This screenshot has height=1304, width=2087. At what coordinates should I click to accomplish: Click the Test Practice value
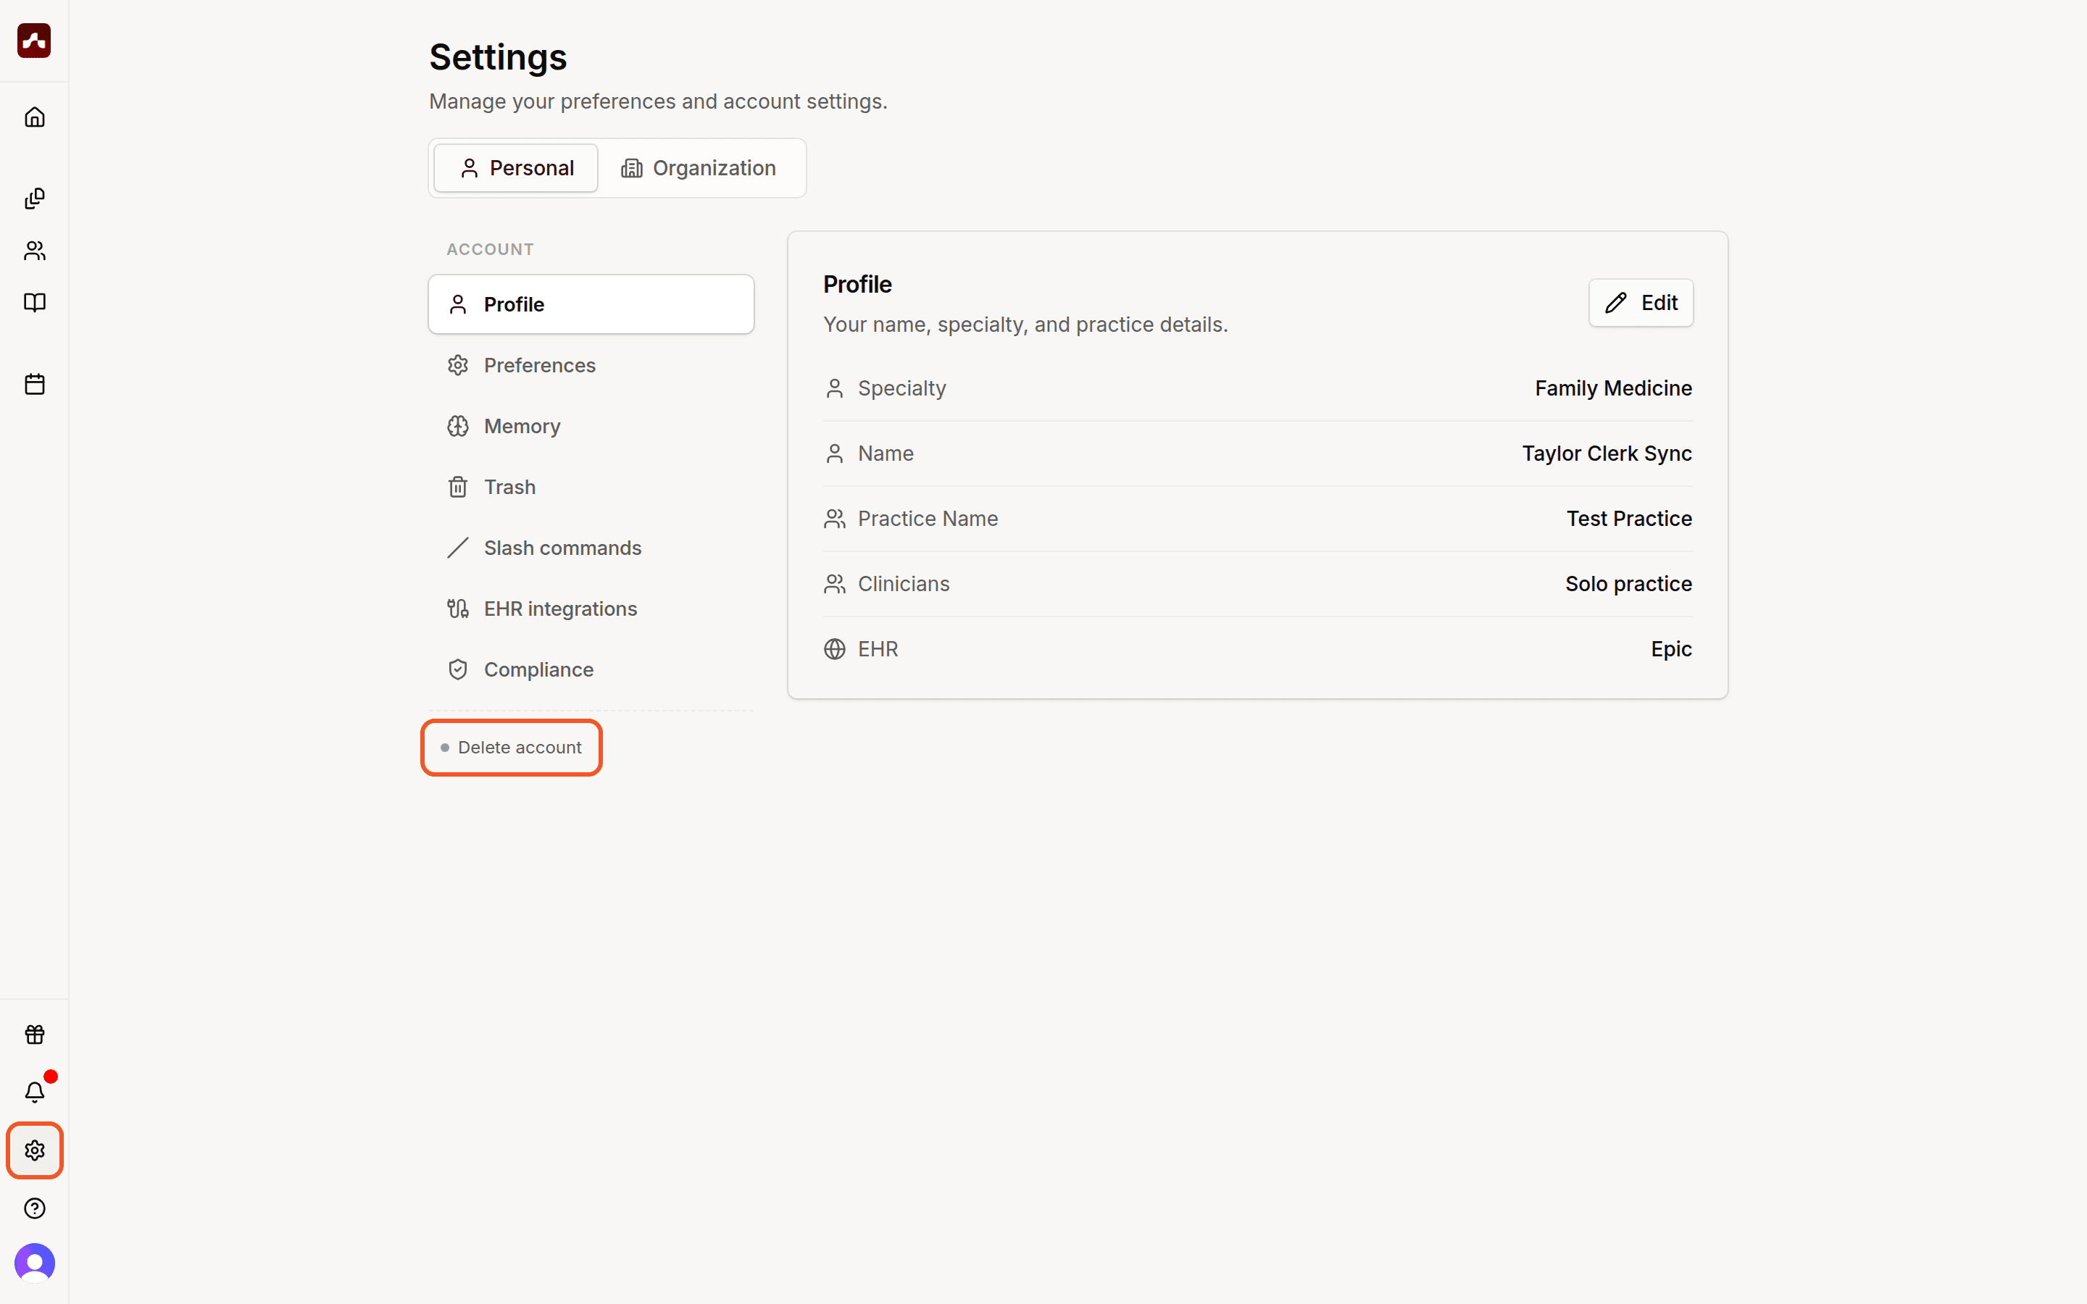[1628, 518]
